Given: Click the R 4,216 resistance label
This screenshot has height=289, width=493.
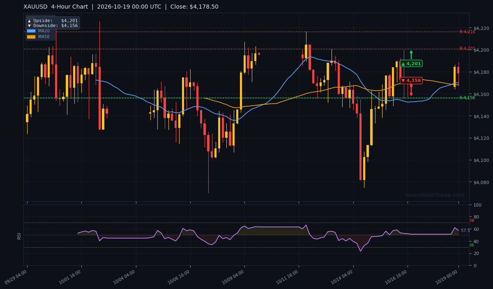Looking at the screenshot, I should click(467, 32).
